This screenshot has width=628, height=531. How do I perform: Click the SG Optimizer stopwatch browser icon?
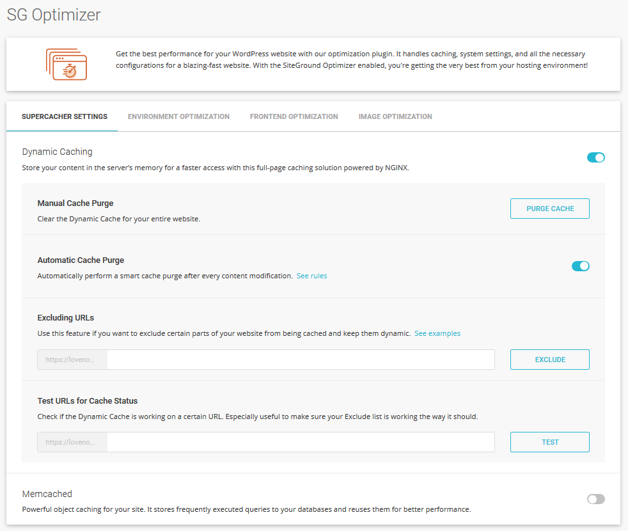coord(67,65)
